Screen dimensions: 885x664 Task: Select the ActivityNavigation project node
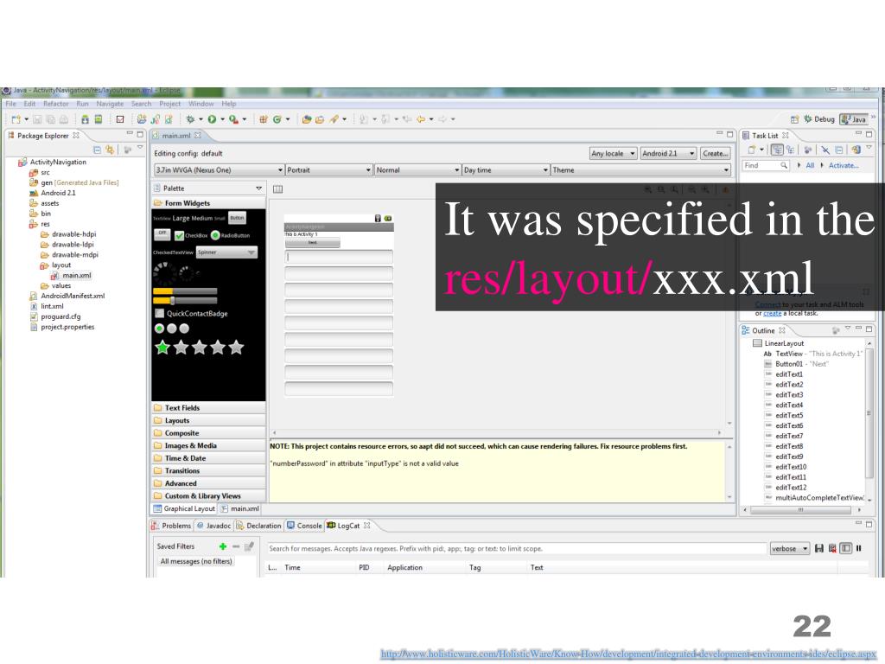(53, 162)
